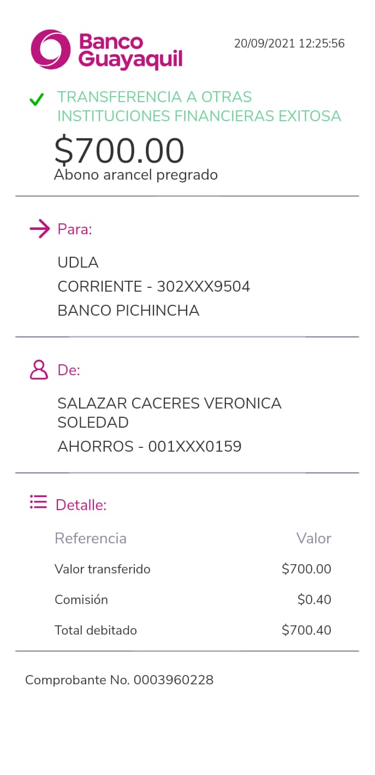Click the green success checkmark icon
Image resolution: width=375 pixels, height=775 pixels.
pyautogui.click(x=37, y=99)
